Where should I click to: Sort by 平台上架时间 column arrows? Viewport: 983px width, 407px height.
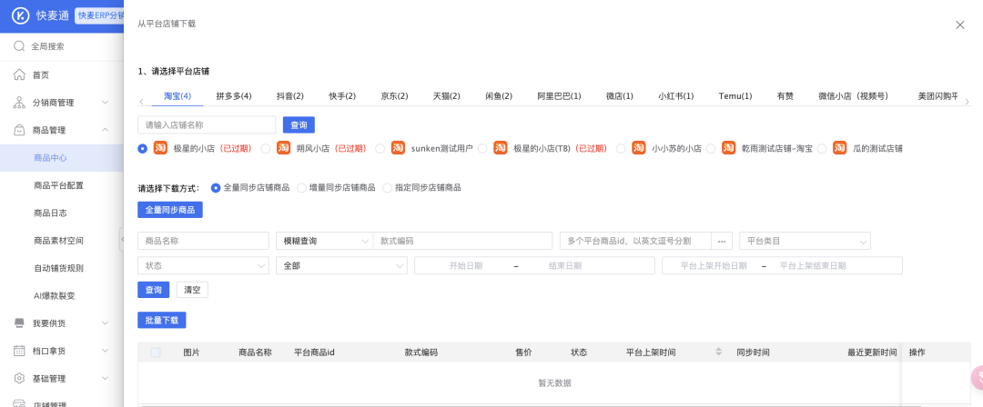(x=719, y=352)
